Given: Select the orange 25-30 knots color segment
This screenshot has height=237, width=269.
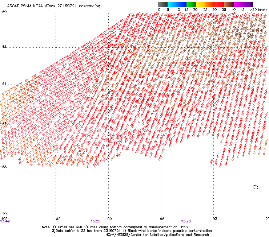Looking at the screenshot, I should click(x=210, y=4).
